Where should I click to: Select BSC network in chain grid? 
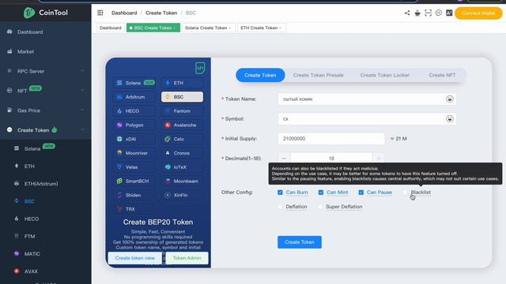[182, 97]
